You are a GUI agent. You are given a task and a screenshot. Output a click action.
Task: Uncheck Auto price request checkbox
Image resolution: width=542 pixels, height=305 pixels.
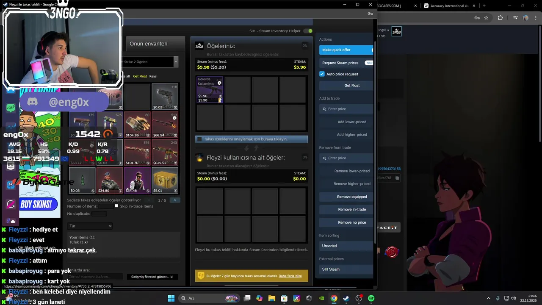click(x=322, y=74)
